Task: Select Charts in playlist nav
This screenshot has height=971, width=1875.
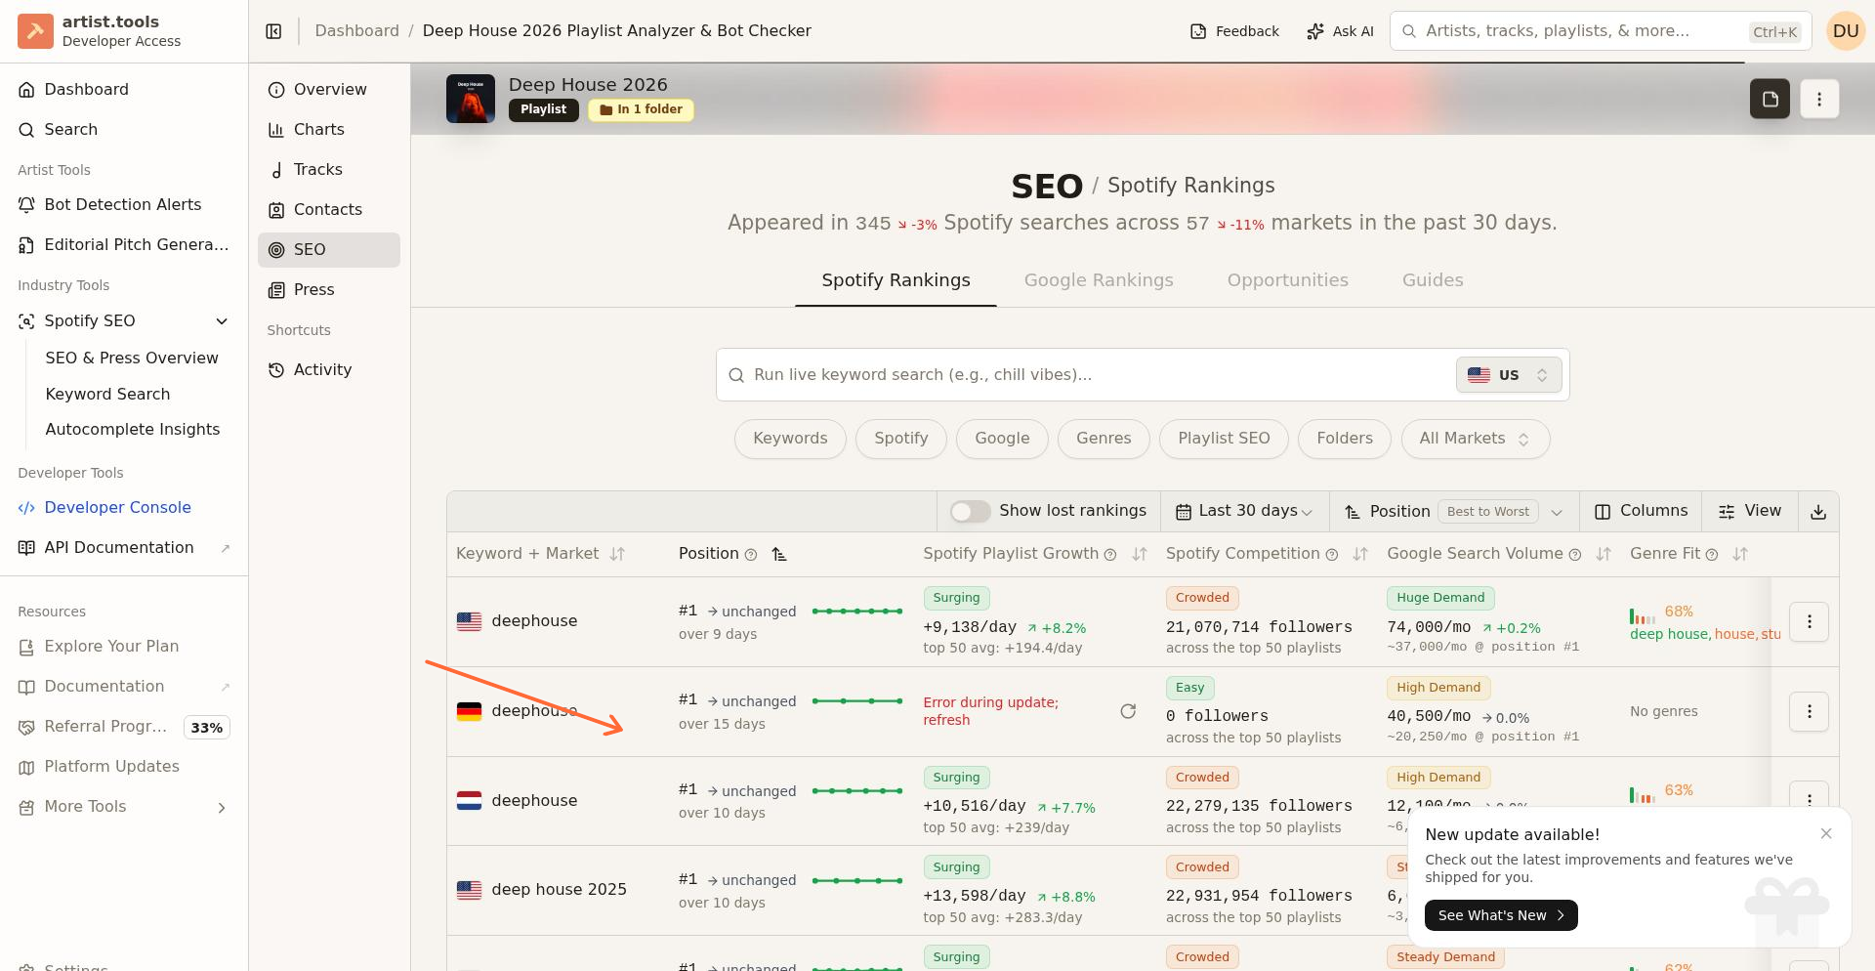Action: click(329, 129)
